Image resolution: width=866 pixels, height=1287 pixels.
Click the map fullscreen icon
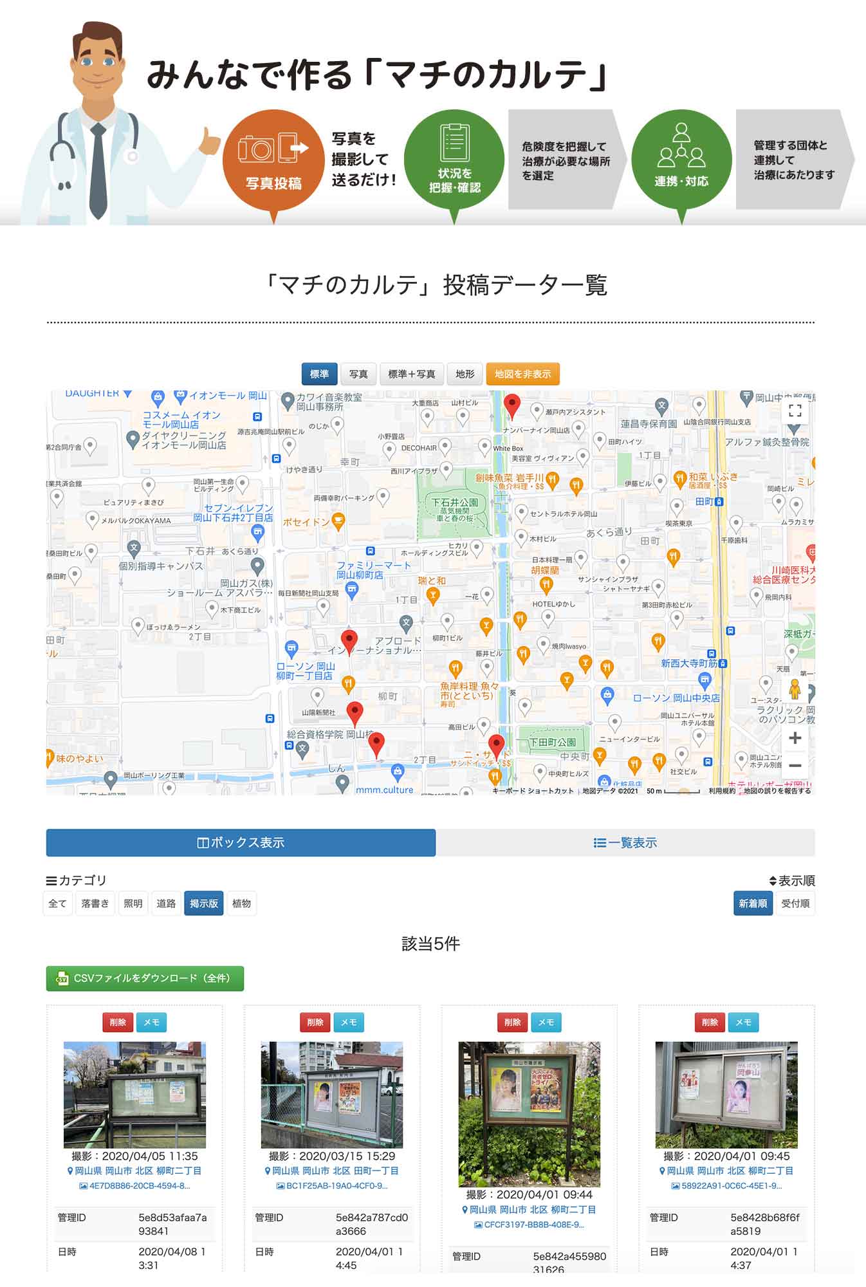click(795, 411)
